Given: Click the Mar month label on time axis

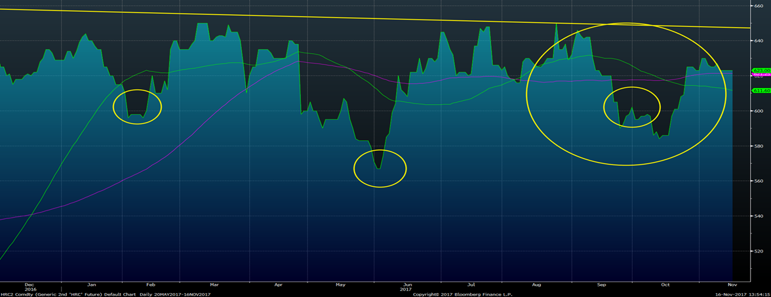Looking at the screenshot, I should point(214,285).
